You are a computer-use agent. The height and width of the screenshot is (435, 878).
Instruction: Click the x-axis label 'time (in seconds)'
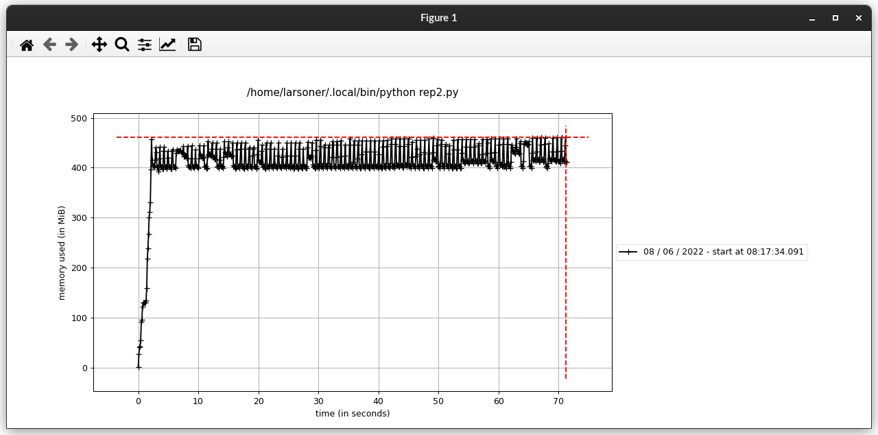click(352, 413)
